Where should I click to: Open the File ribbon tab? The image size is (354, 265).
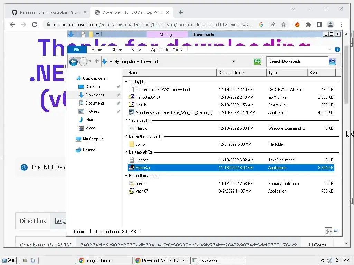coord(77,50)
